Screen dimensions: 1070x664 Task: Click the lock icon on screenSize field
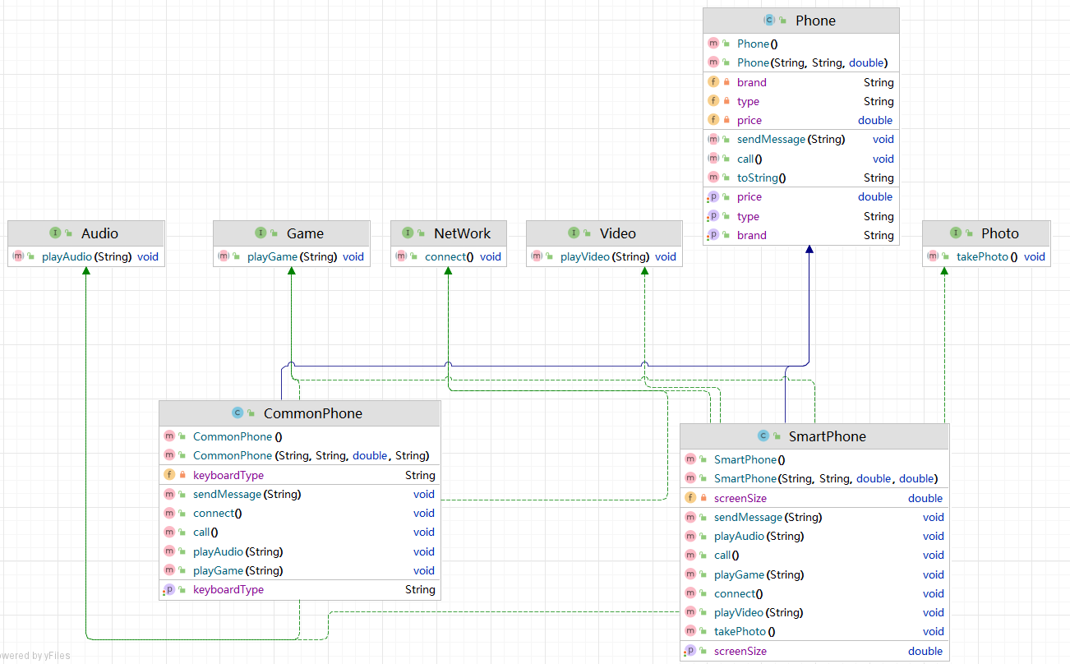[x=703, y=498]
